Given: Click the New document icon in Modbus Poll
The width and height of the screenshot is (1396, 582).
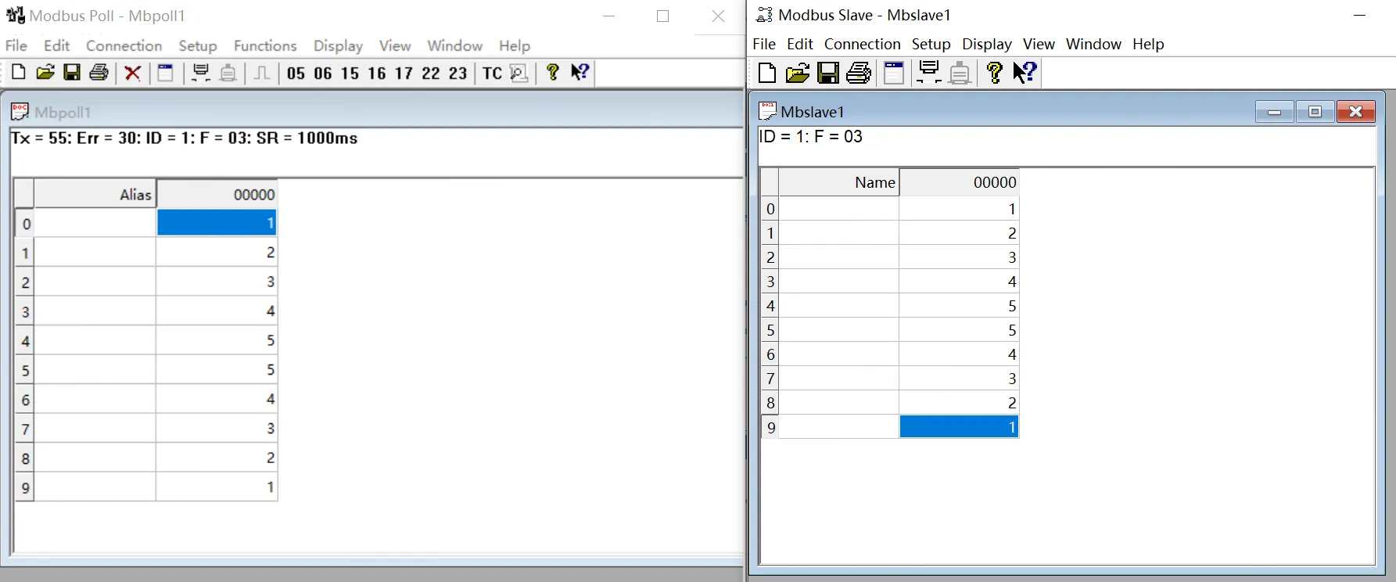Looking at the screenshot, I should pyautogui.click(x=19, y=73).
